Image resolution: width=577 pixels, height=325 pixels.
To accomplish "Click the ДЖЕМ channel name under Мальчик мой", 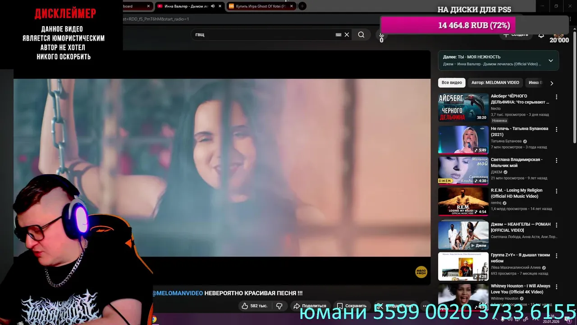I will [496, 172].
